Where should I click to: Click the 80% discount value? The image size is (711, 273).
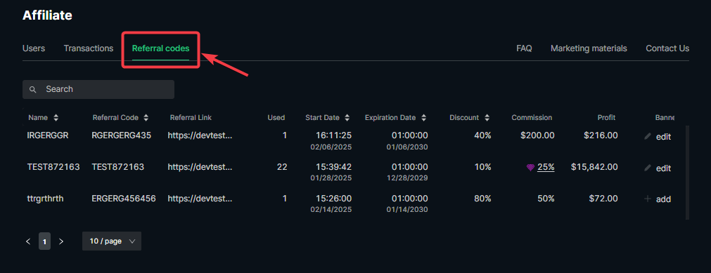(x=482, y=199)
